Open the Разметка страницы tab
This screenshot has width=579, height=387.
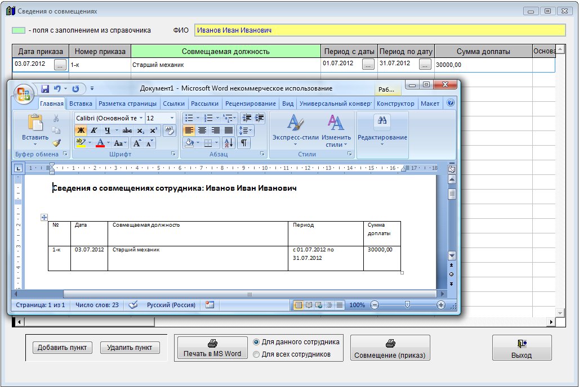pyautogui.click(x=127, y=103)
